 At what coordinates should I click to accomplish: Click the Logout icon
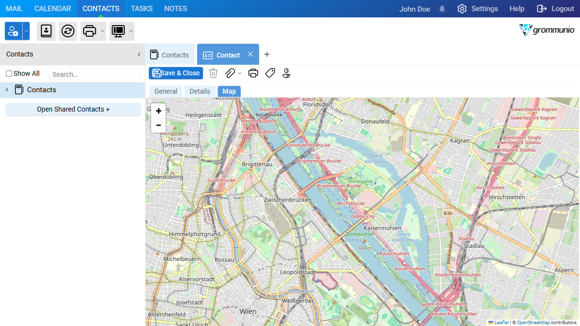pos(542,9)
